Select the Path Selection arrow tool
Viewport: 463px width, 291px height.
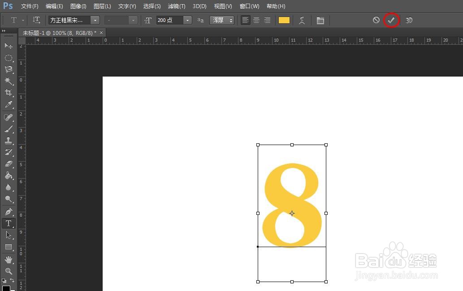click(8, 235)
